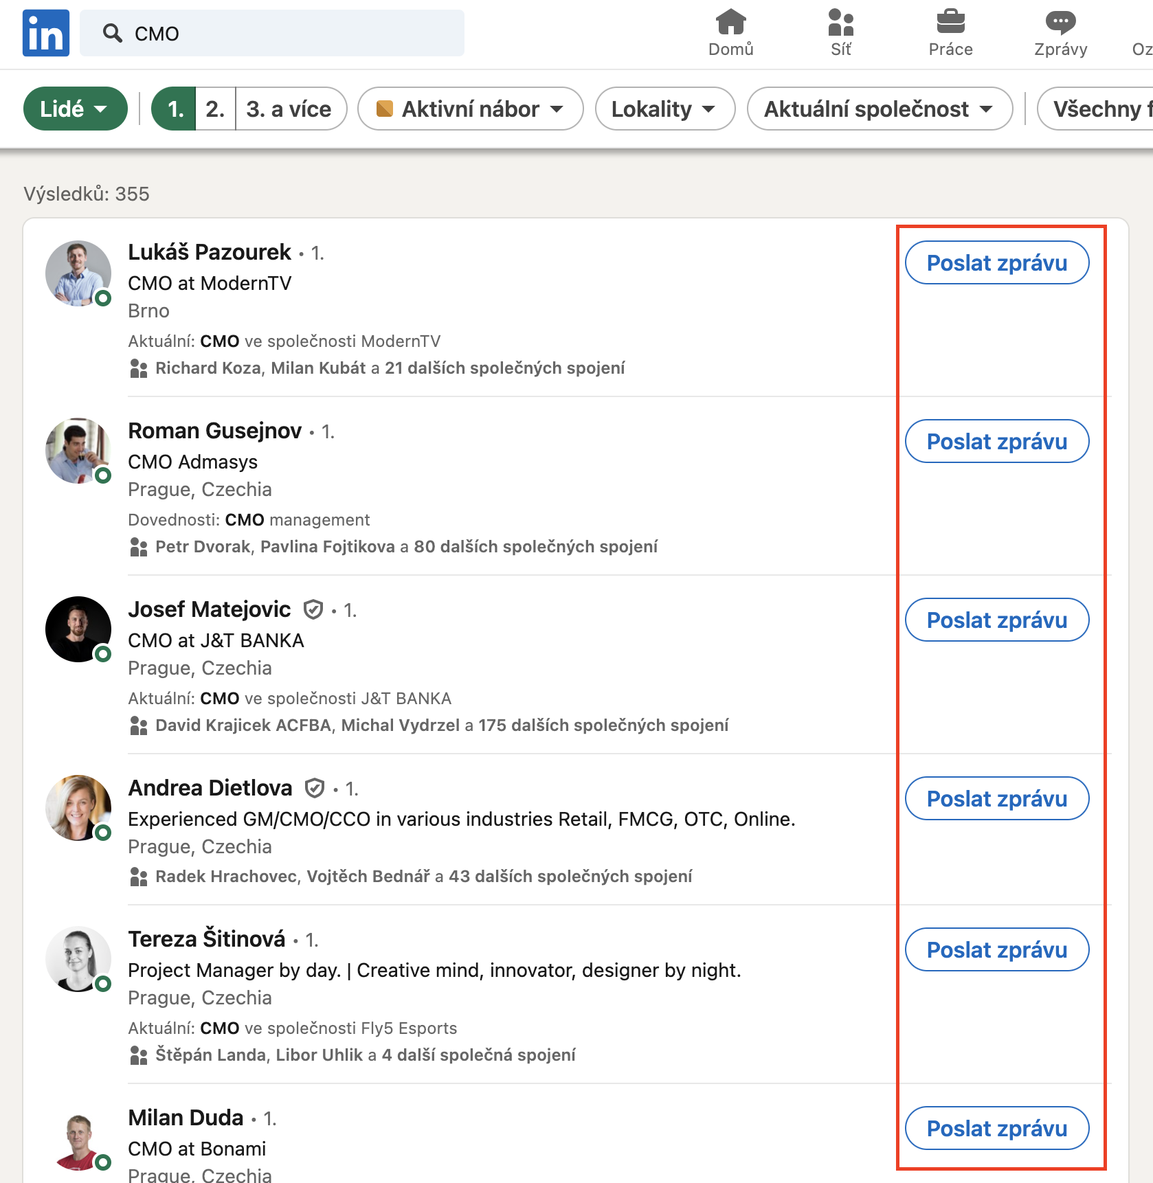
Task: Open the Aktuální společnost filter dropdown
Action: coord(880,109)
